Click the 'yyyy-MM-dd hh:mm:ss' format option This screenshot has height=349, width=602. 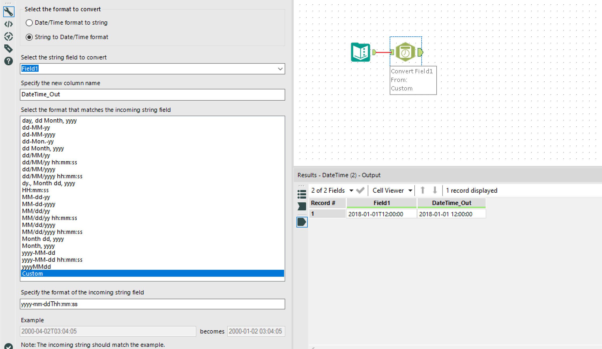[51, 260]
